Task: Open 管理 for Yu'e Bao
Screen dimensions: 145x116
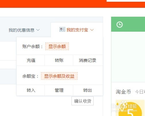Action: tap(59, 90)
